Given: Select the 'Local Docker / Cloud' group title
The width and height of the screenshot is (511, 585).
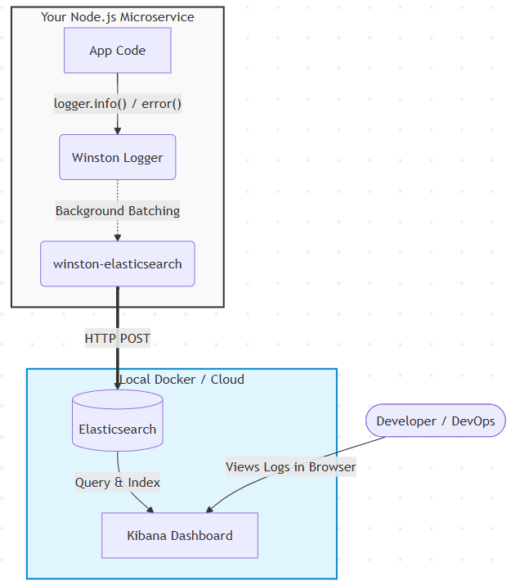Looking at the screenshot, I should [x=182, y=380].
